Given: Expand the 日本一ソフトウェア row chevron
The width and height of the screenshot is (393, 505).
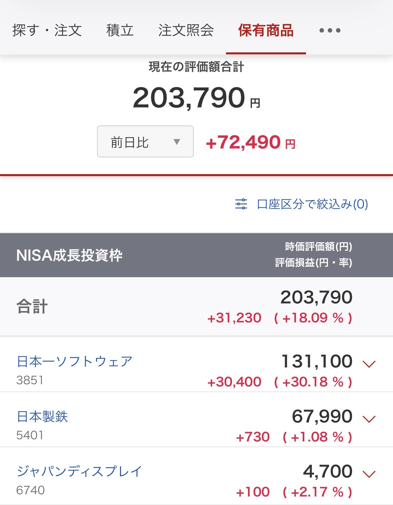Looking at the screenshot, I should pyautogui.click(x=369, y=364).
